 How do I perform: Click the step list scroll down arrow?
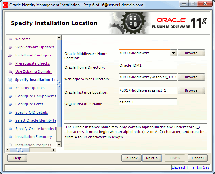[59, 144]
